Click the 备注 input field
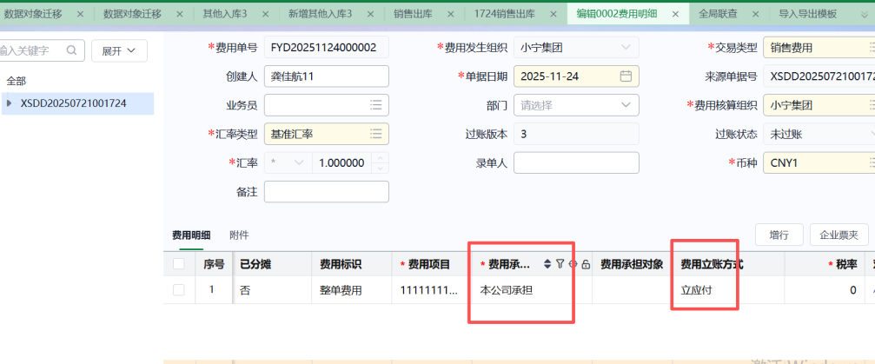The image size is (875, 364). [326, 191]
